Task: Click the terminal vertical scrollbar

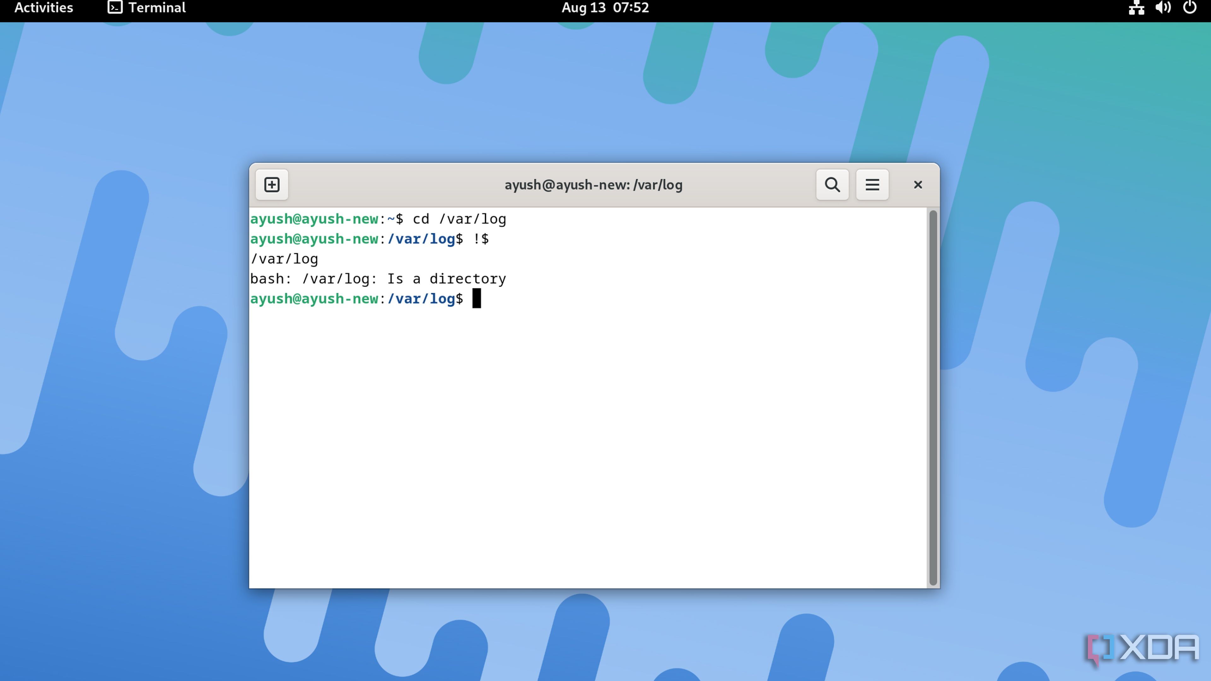Action: (x=933, y=397)
